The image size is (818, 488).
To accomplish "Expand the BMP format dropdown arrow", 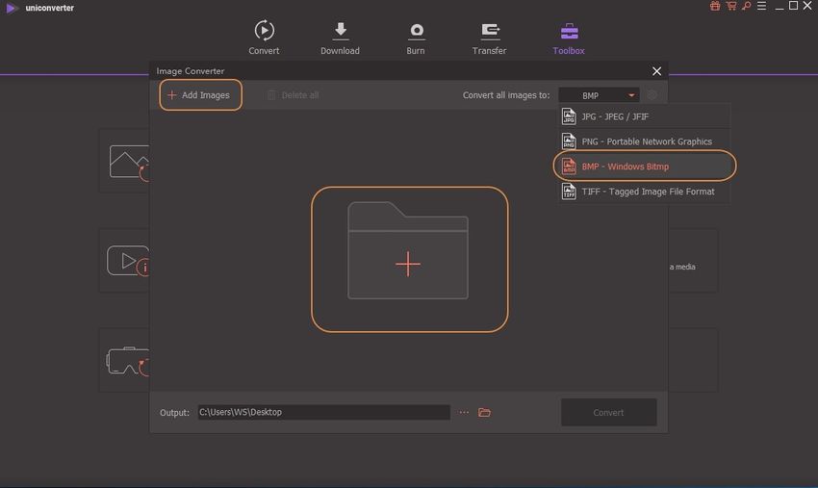I will pos(631,95).
